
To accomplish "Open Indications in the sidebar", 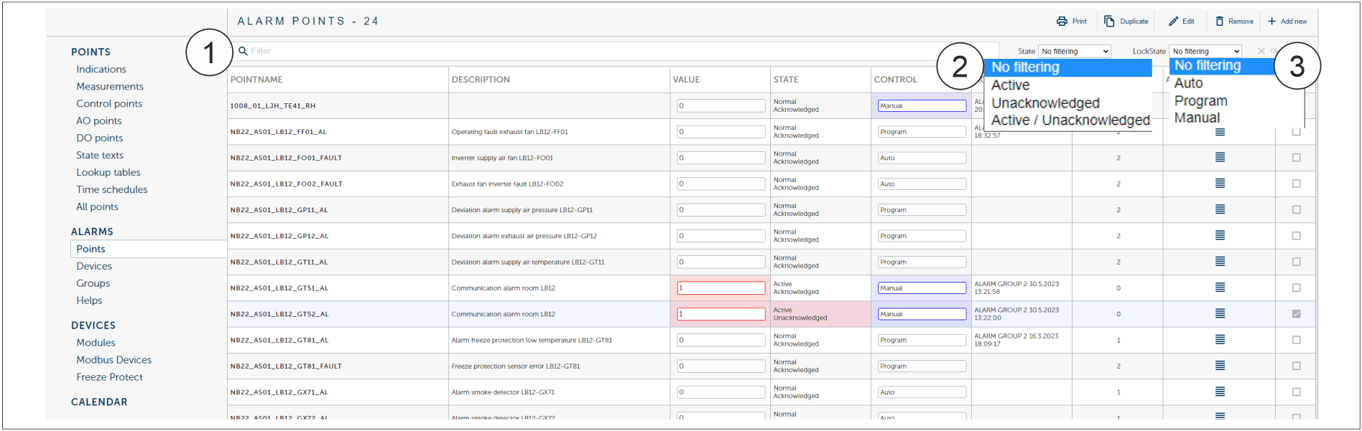I will (x=101, y=70).
